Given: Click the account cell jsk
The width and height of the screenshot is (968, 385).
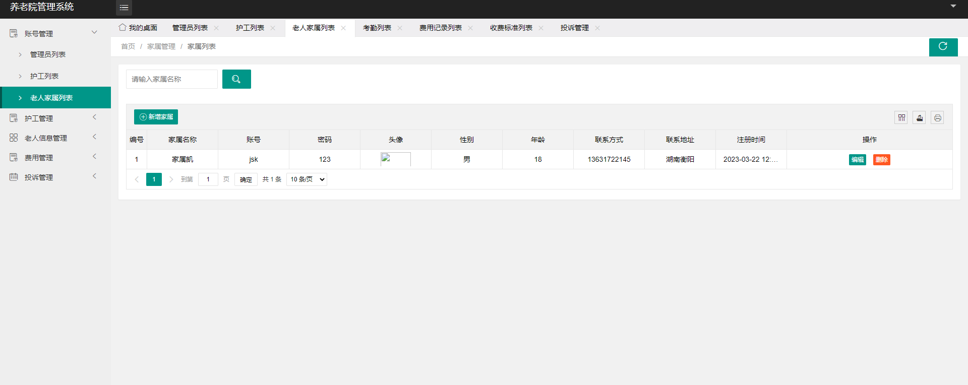Looking at the screenshot, I should [254, 159].
